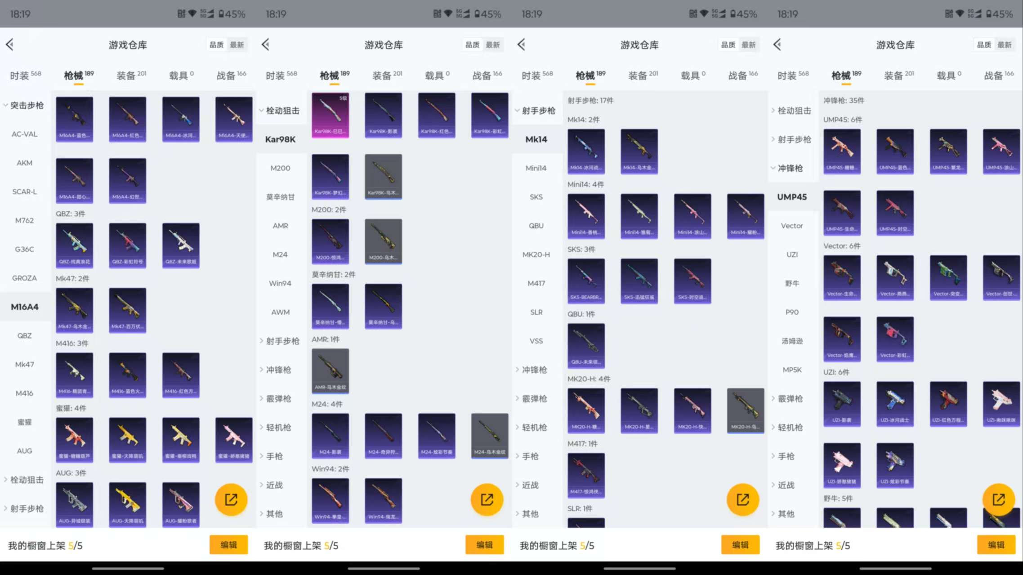Open the M16A4-蓝色 skin card

(x=74, y=118)
